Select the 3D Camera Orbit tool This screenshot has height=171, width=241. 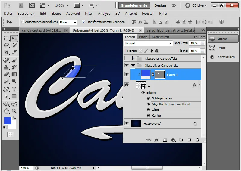(14, 104)
